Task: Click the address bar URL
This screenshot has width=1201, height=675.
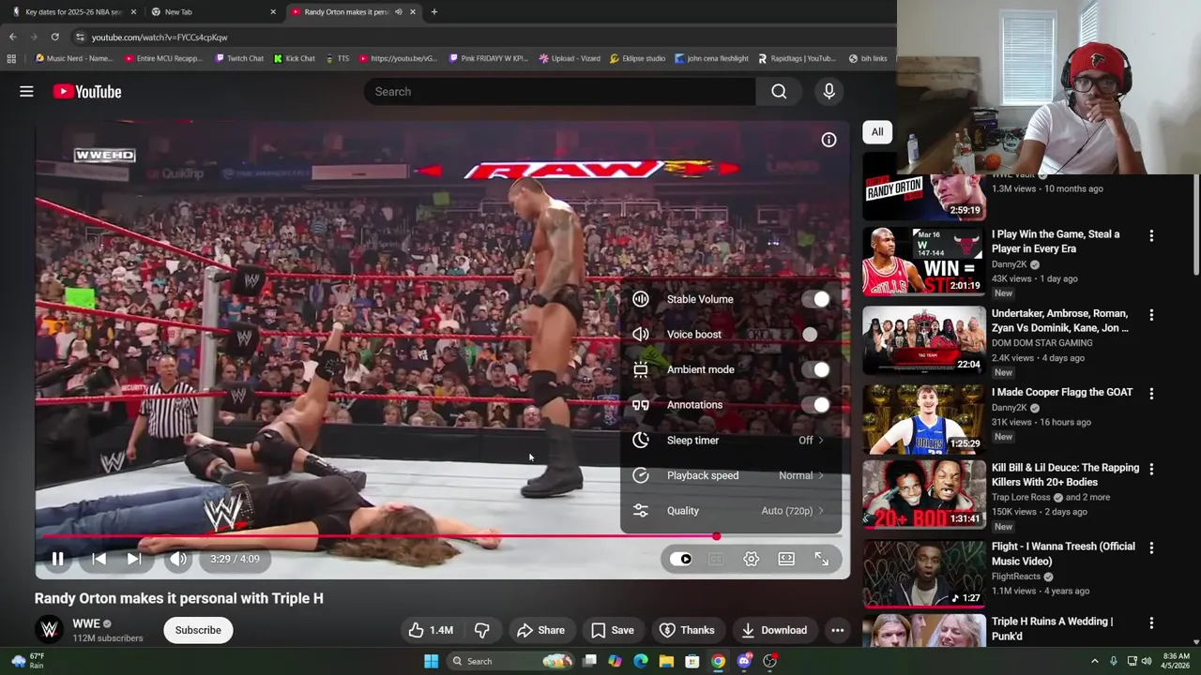Action: point(160,37)
